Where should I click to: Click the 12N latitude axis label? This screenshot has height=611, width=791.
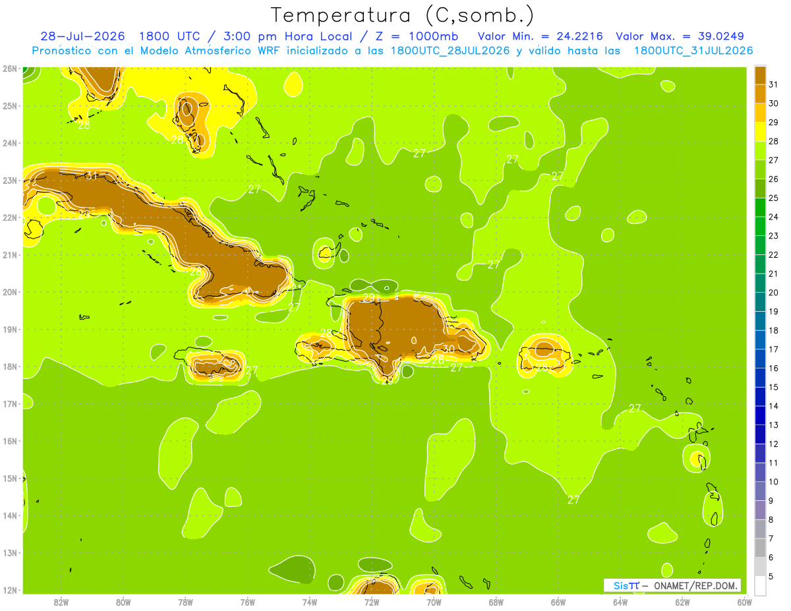pyautogui.click(x=10, y=591)
